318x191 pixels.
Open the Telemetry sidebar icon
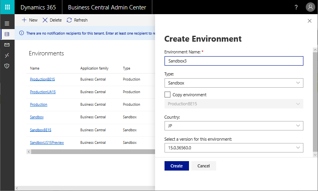pyautogui.click(x=7, y=55)
